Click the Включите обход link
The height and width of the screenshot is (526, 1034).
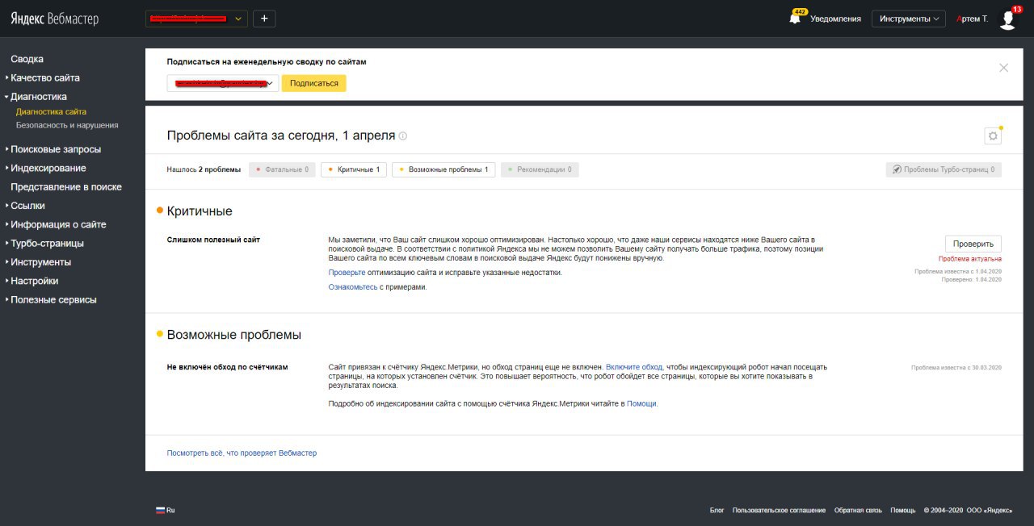[x=634, y=367]
